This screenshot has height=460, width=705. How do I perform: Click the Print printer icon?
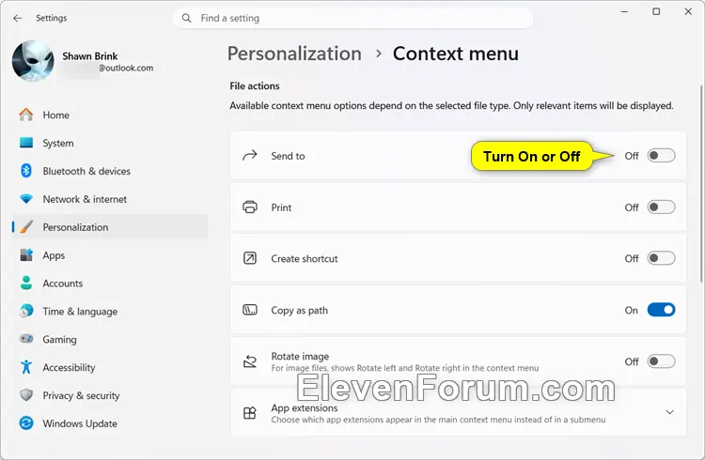coord(249,207)
